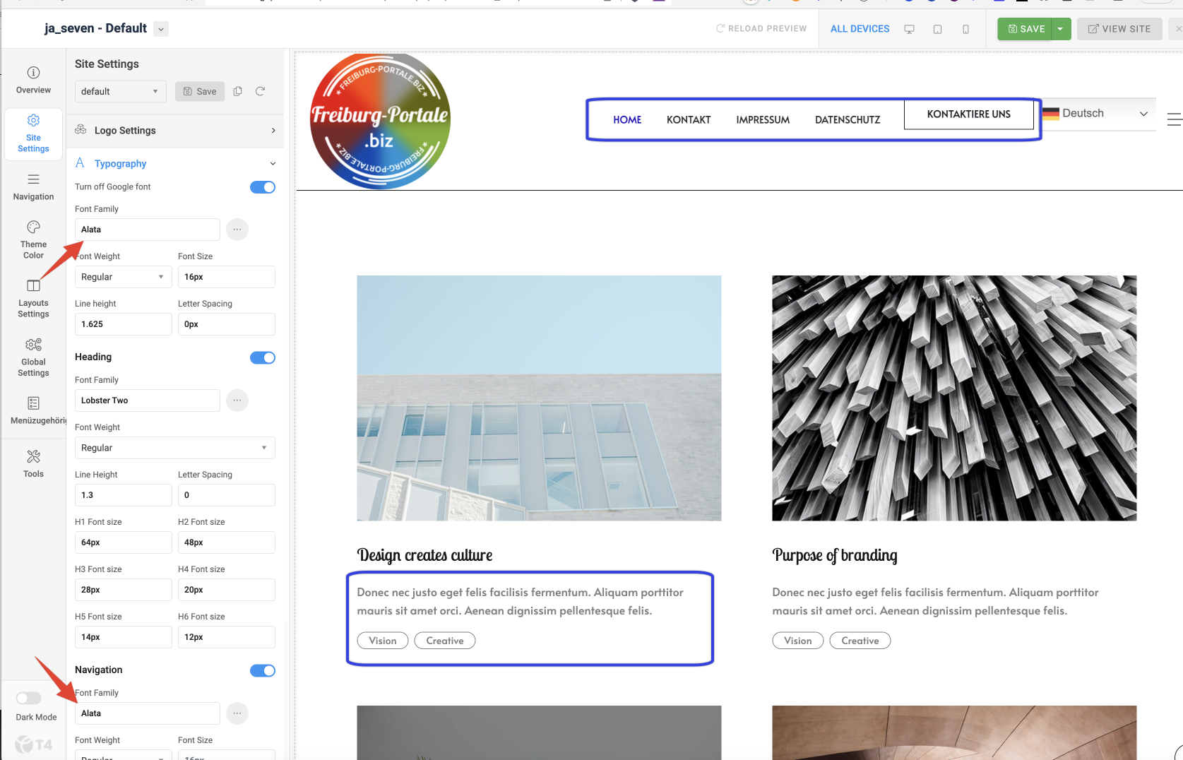
Task: Toggle the Turn off Google font switch
Action: pos(262,187)
